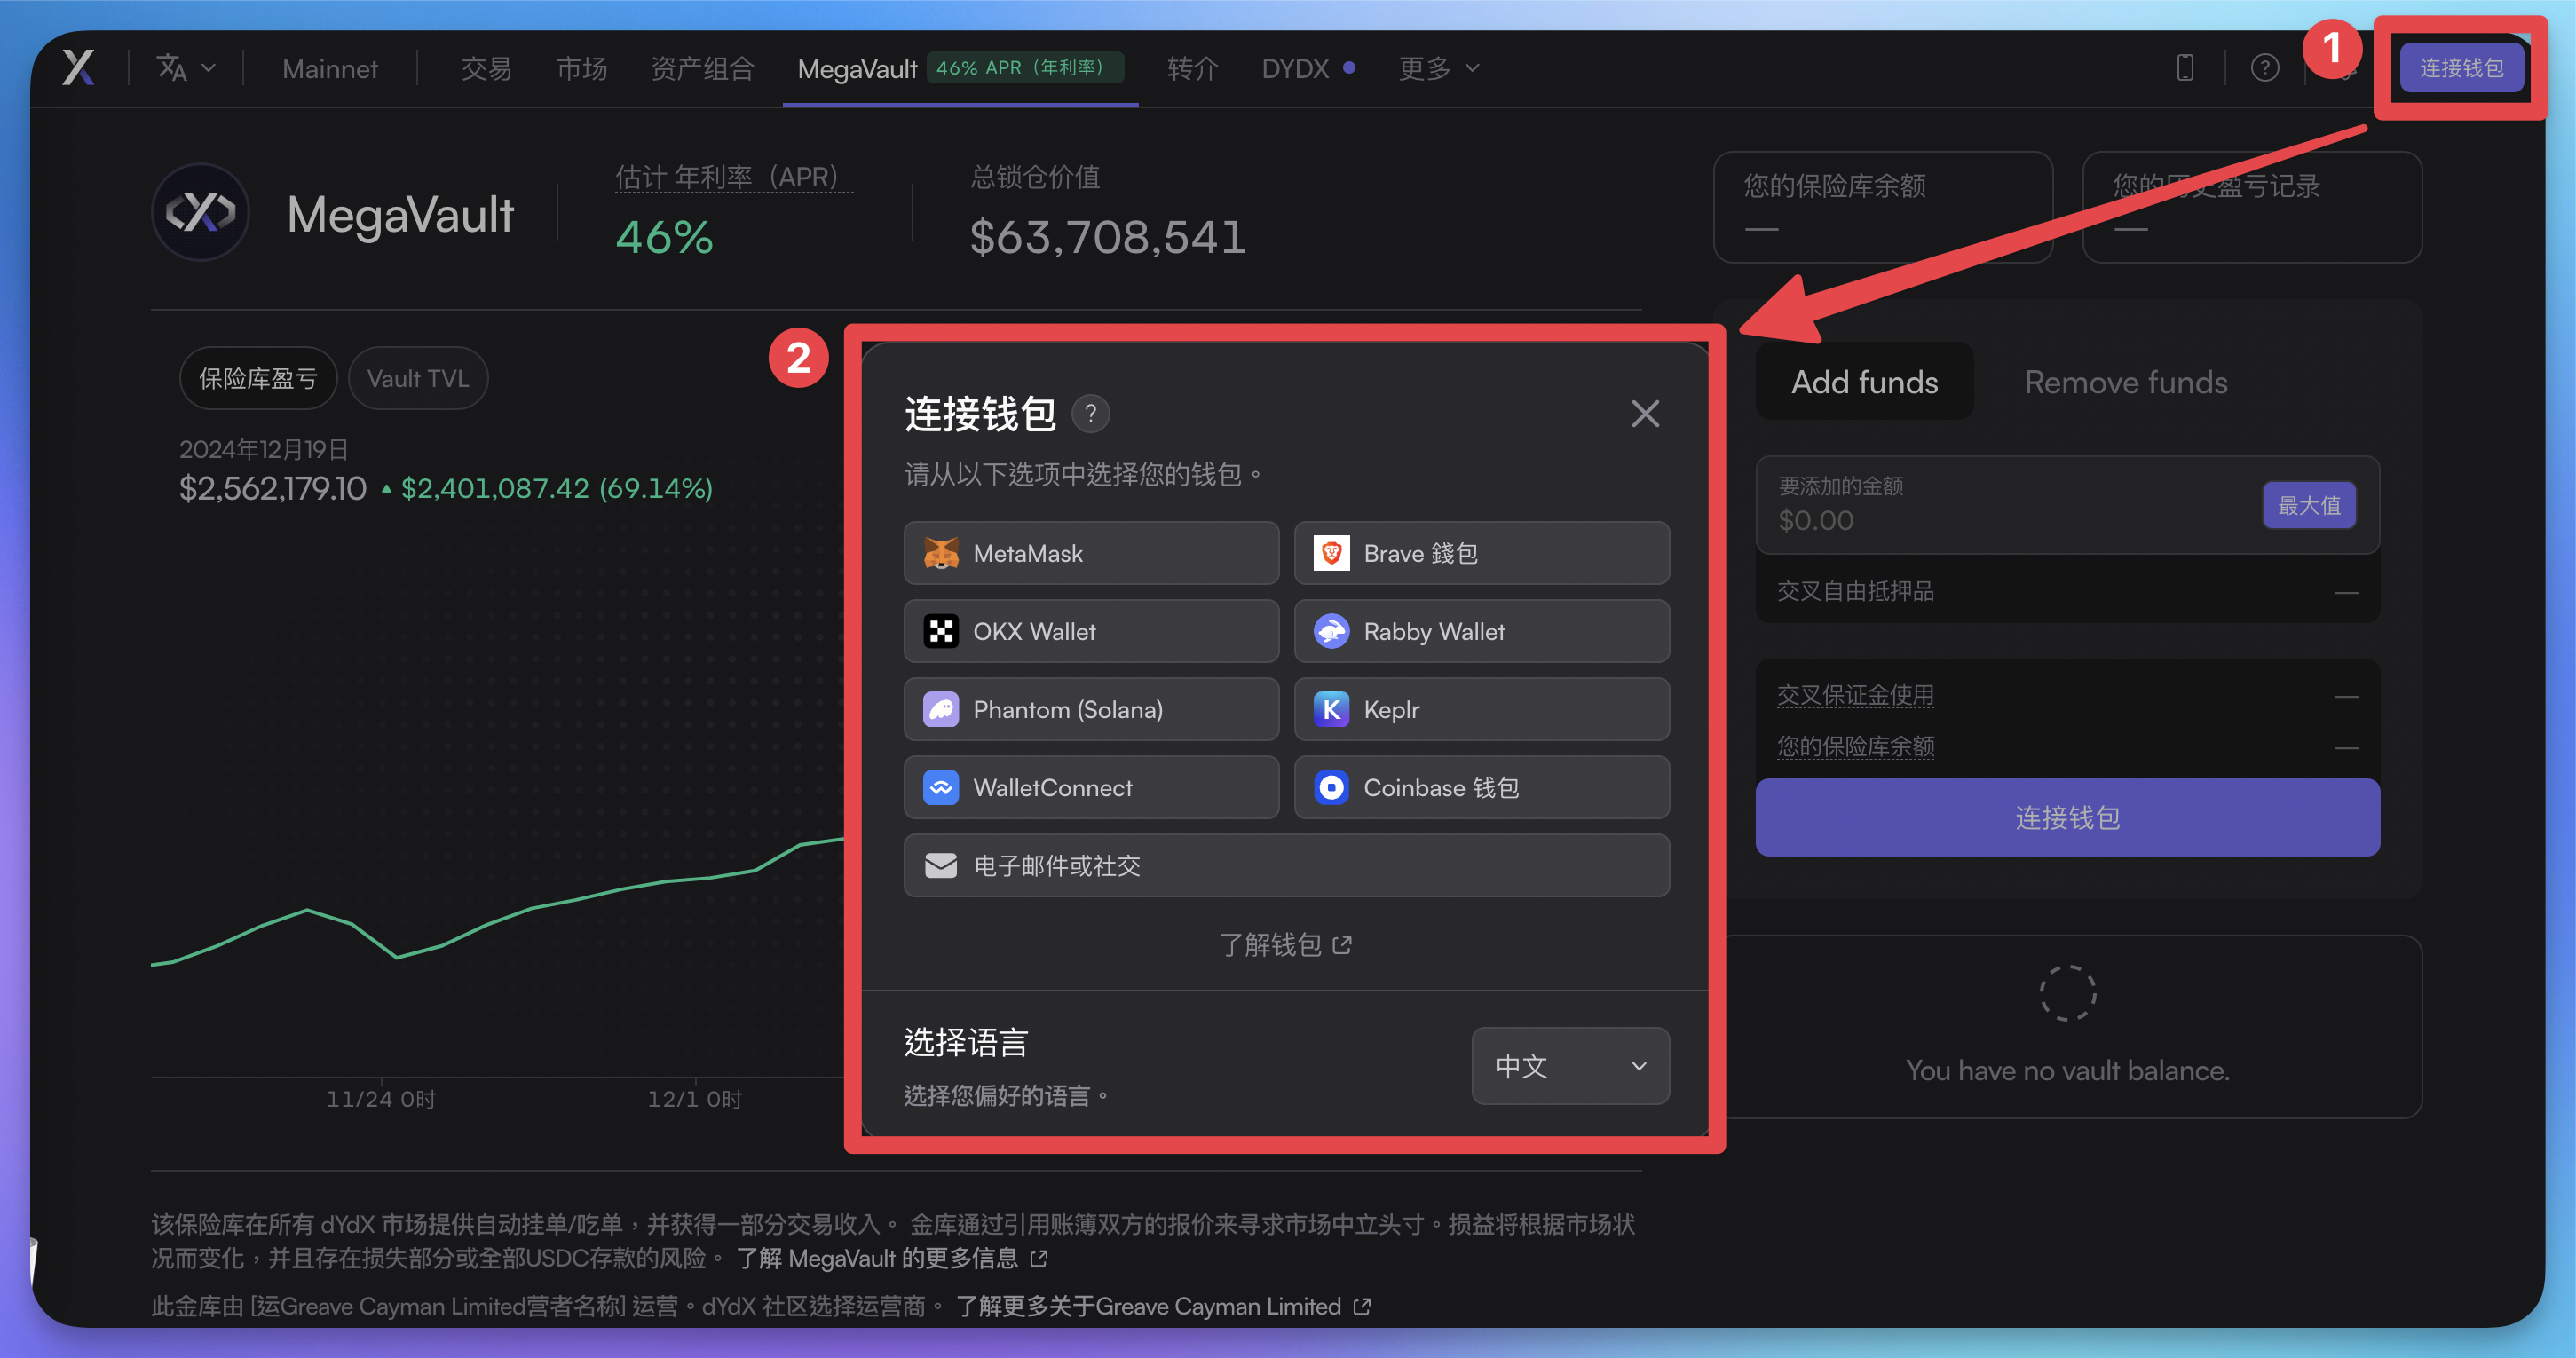Choose MetaMask wallet
The width and height of the screenshot is (2576, 1358).
1091,553
